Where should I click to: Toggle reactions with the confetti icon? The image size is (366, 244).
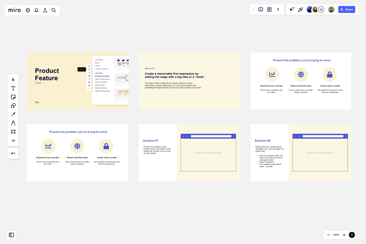click(x=301, y=9)
